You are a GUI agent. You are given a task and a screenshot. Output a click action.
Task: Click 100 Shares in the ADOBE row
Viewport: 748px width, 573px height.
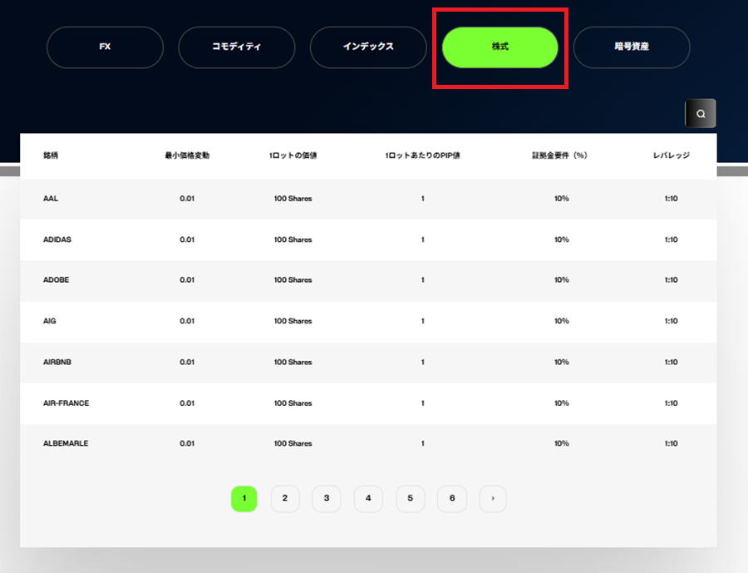pyautogui.click(x=293, y=280)
